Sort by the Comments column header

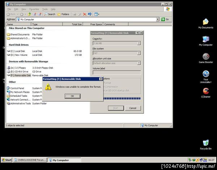coord(116,24)
